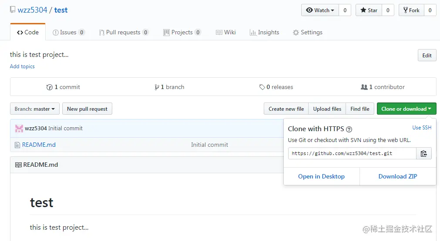Click the Open in Desktop link
This screenshot has width=440, height=241.
point(321,176)
